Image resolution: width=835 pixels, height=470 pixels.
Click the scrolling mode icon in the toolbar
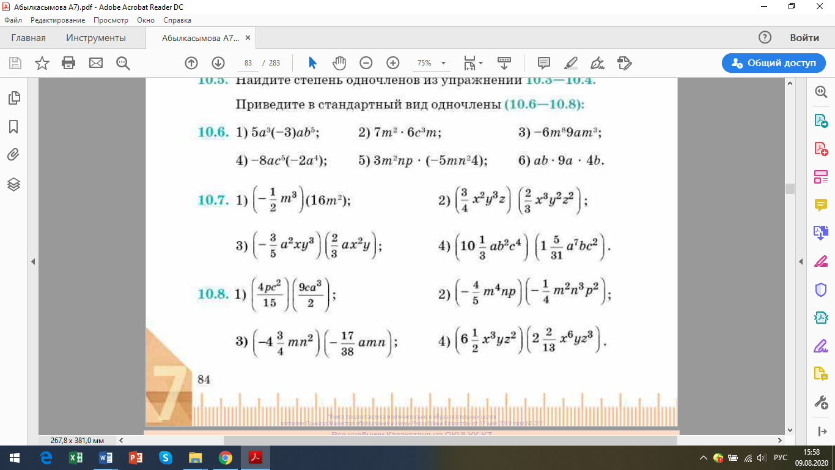[504, 63]
